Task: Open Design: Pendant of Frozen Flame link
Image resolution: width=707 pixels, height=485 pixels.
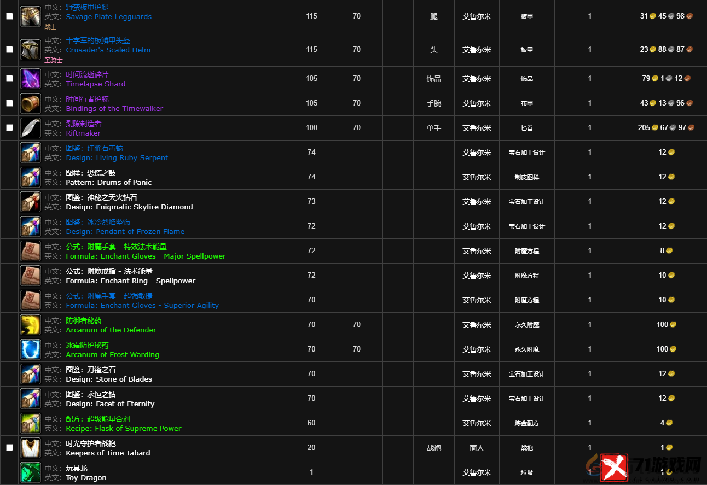Action: pyautogui.click(x=125, y=232)
